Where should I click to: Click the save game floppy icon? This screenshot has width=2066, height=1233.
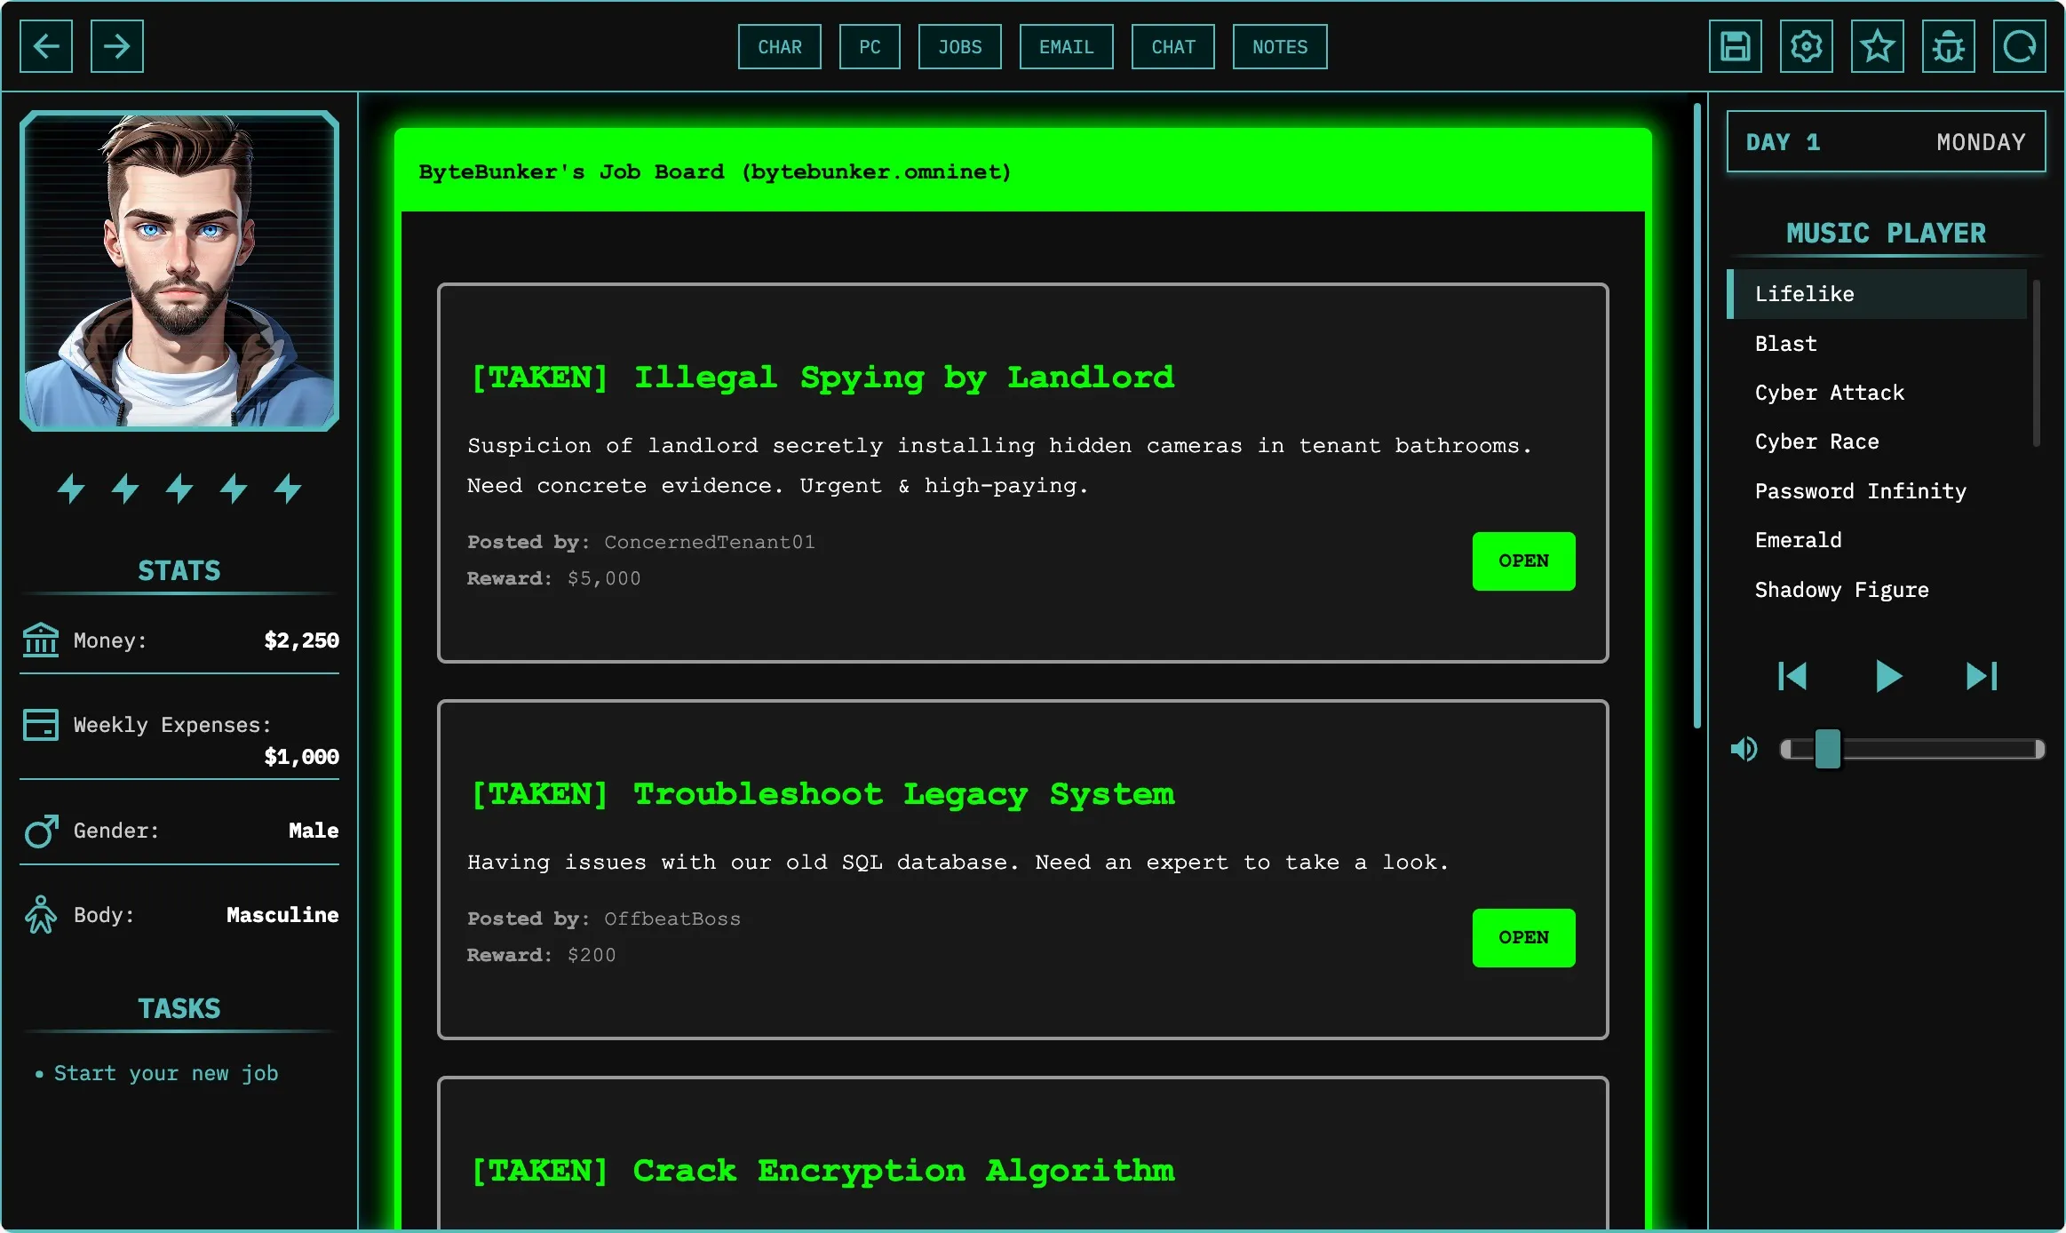click(x=1735, y=46)
